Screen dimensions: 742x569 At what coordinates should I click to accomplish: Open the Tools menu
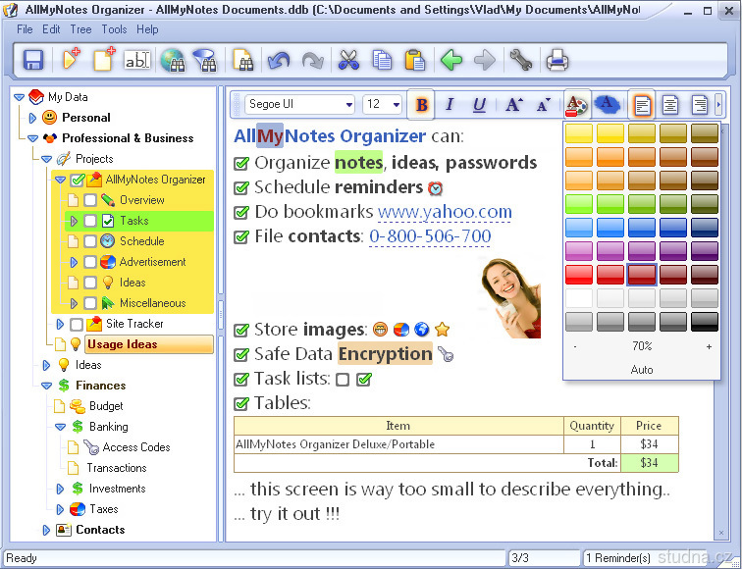click(x=114, y=29)
